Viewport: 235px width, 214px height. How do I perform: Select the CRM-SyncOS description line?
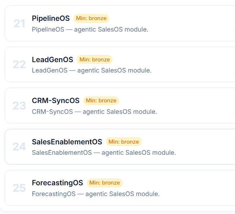click(x=94, y=112)
